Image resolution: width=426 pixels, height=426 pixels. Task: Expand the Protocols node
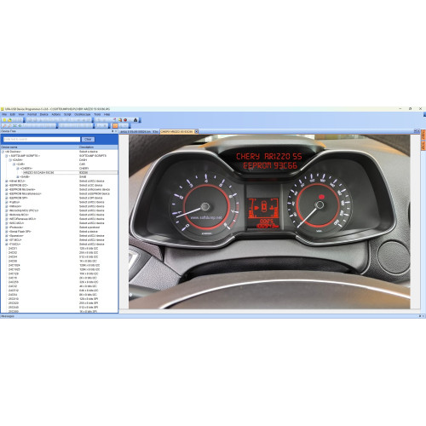[7, 227]
